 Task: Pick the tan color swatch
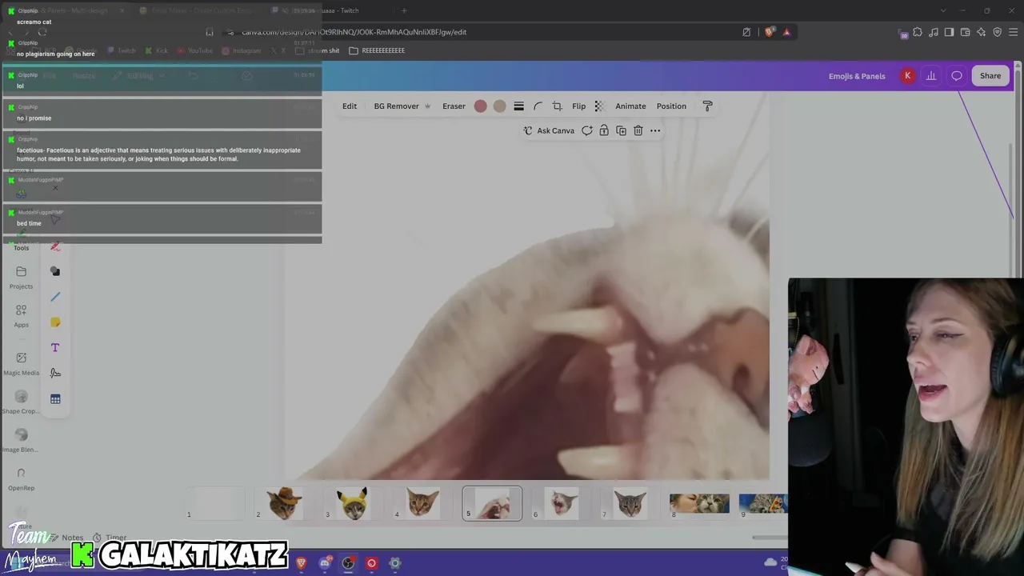point(499,106)
